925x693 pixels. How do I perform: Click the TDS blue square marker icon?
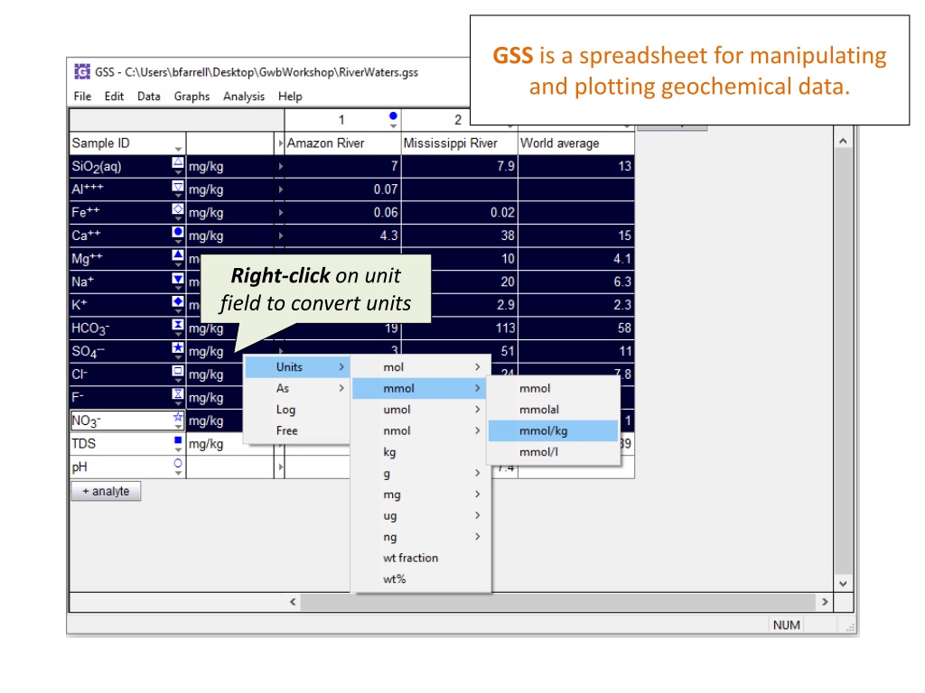178,440
